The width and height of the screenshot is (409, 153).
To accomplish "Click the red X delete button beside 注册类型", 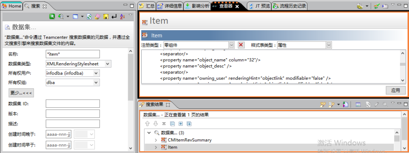I will click(x=241, y=45).
